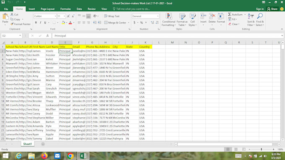This screenshot has width=285, height=160.
Task: Collapse the ribbon
Action: (282, 29)
